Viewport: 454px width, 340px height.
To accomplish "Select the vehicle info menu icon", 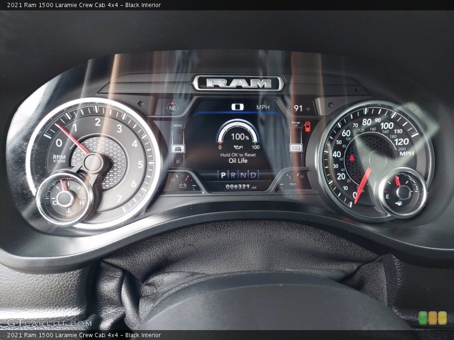I will 178,149.
